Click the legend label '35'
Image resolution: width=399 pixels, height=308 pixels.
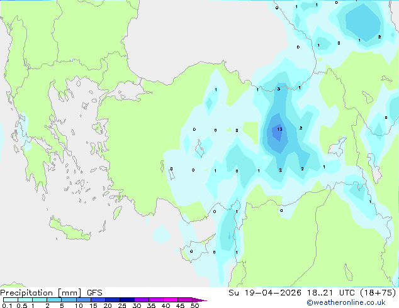[151, 305]
